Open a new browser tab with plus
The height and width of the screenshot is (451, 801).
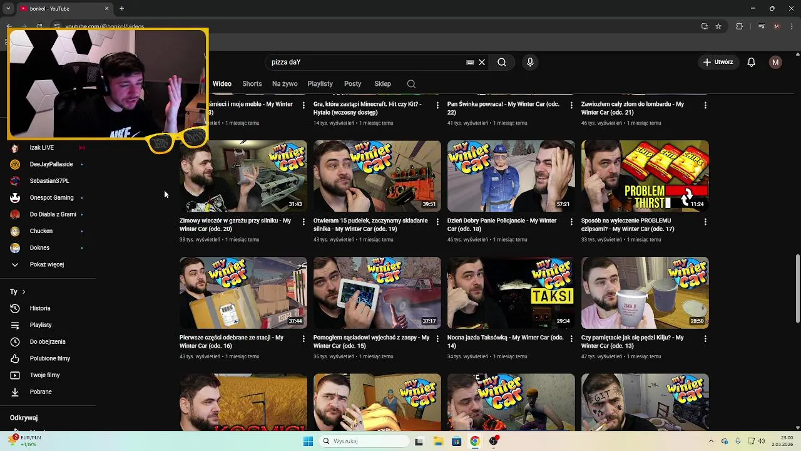point(121,8)
